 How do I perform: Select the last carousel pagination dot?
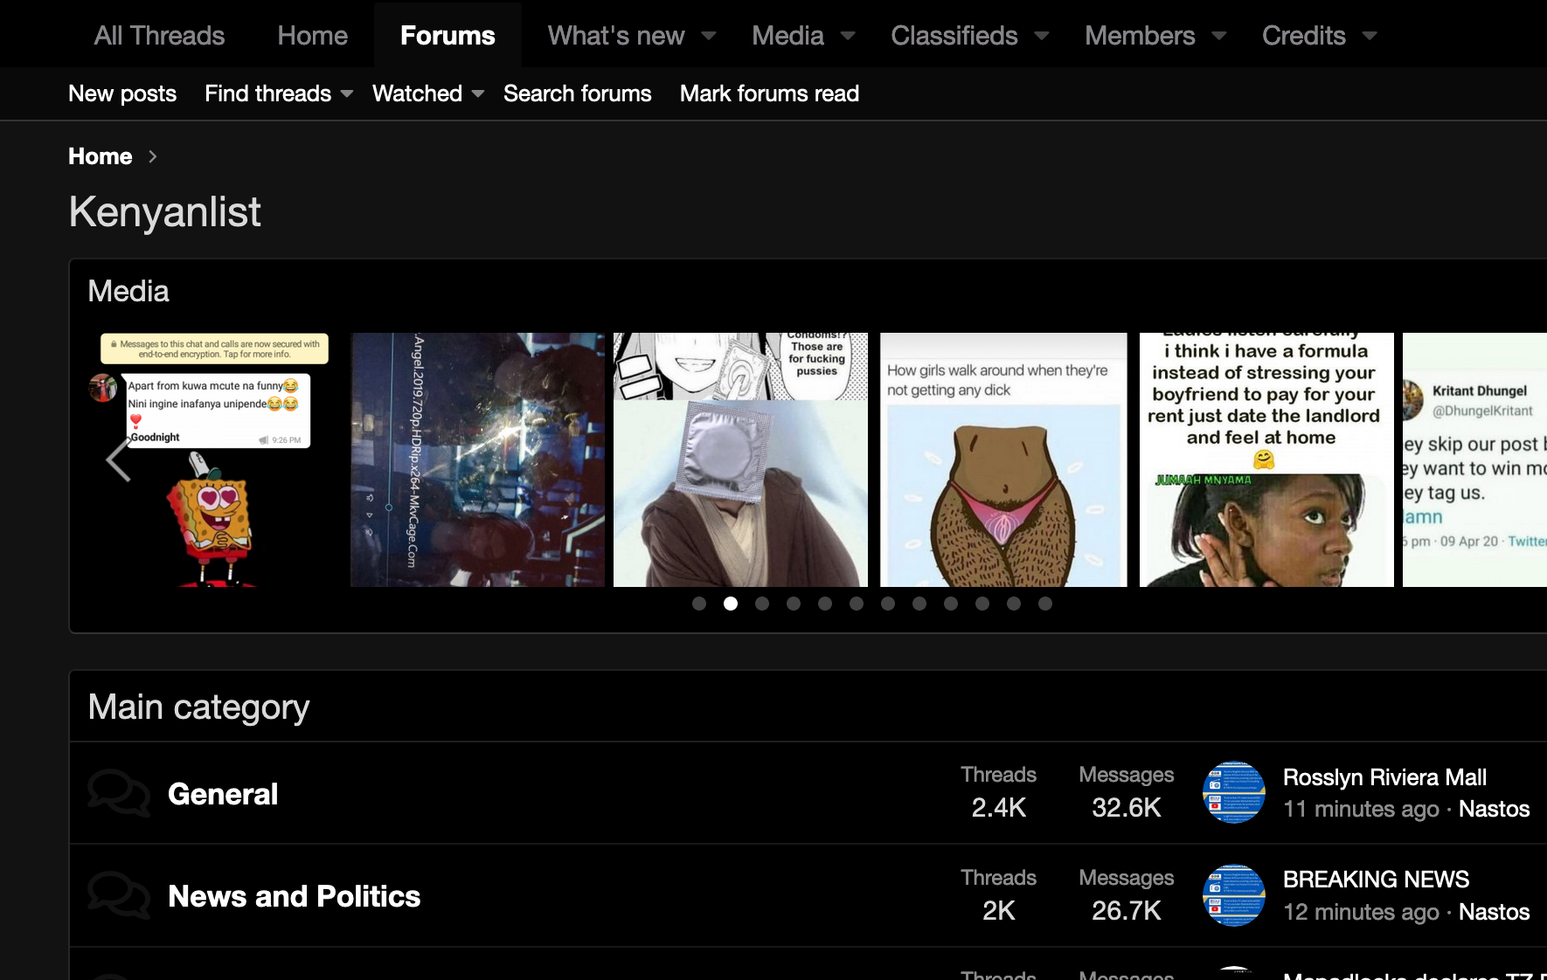[1045, 604]
